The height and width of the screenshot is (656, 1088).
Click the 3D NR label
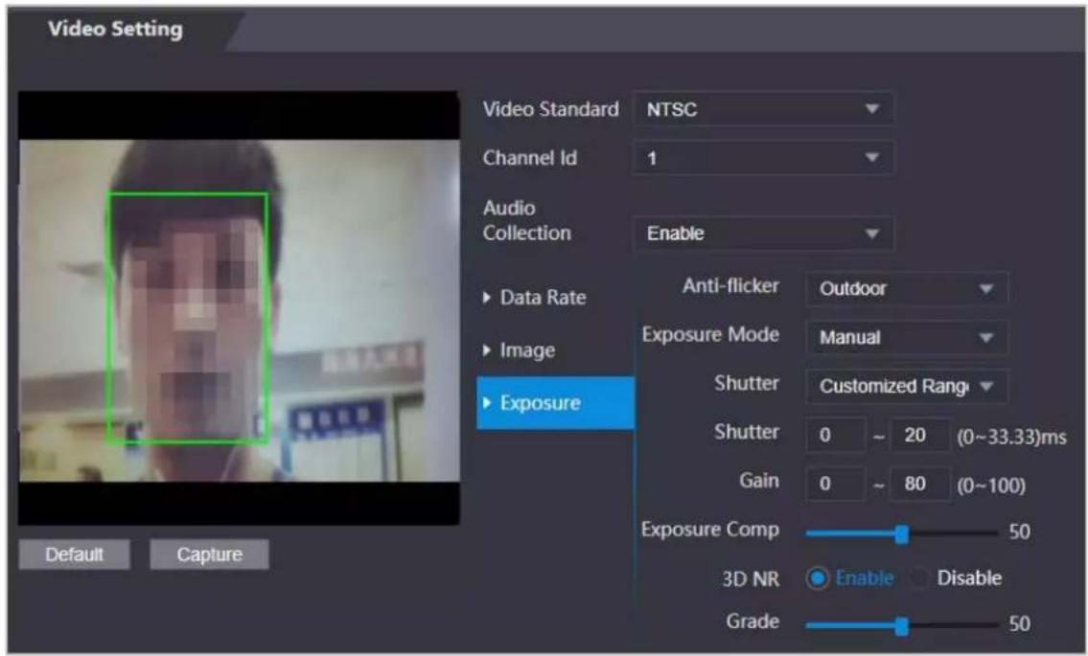750,578
